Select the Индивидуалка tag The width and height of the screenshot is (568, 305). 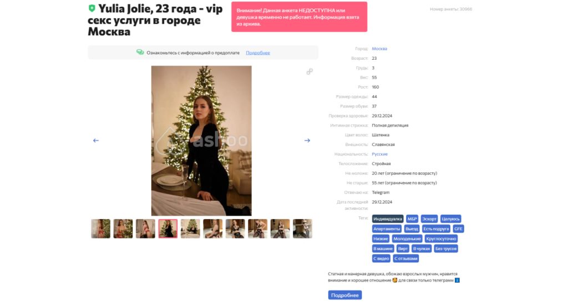[388, 219]
